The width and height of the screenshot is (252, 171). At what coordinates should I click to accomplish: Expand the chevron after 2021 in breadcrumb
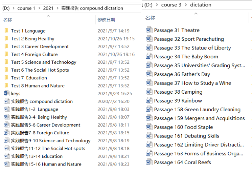[58, 8]
